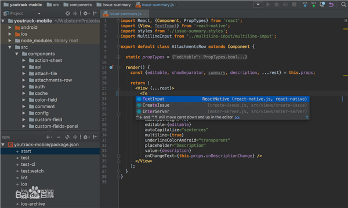The height and width of the screenshot is (208, 348).
Task: Click issue-summary.js breadcrumb in navigation bar
Action: coord(155,5)
